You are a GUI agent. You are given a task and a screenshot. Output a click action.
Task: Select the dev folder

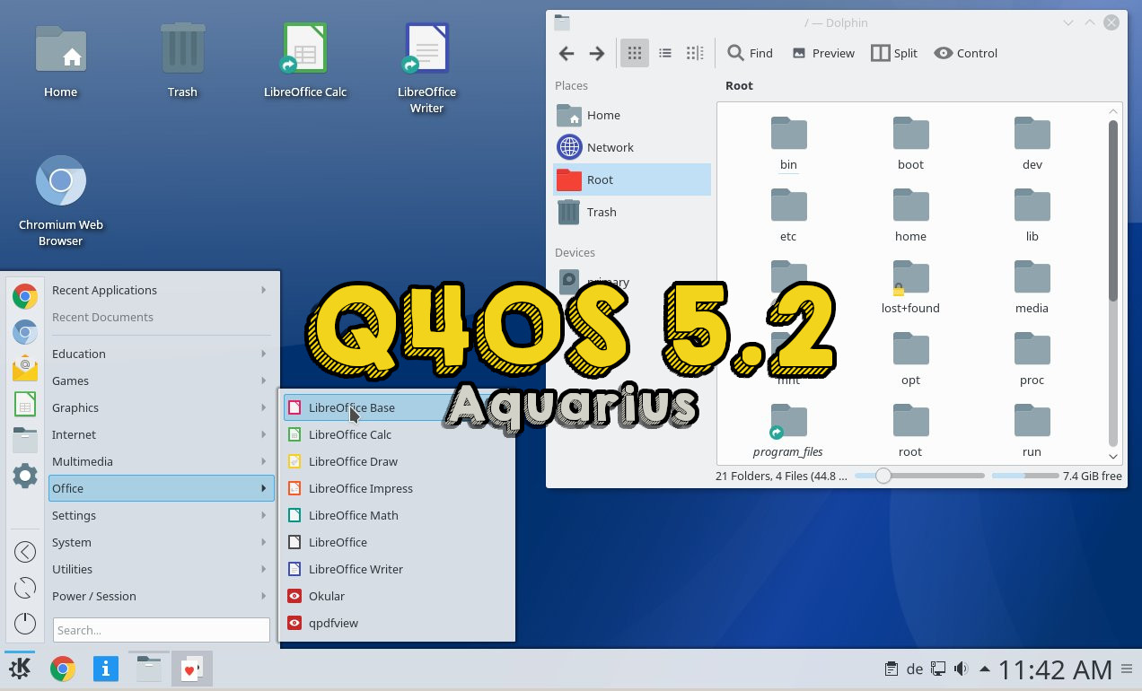[1032, 143]
